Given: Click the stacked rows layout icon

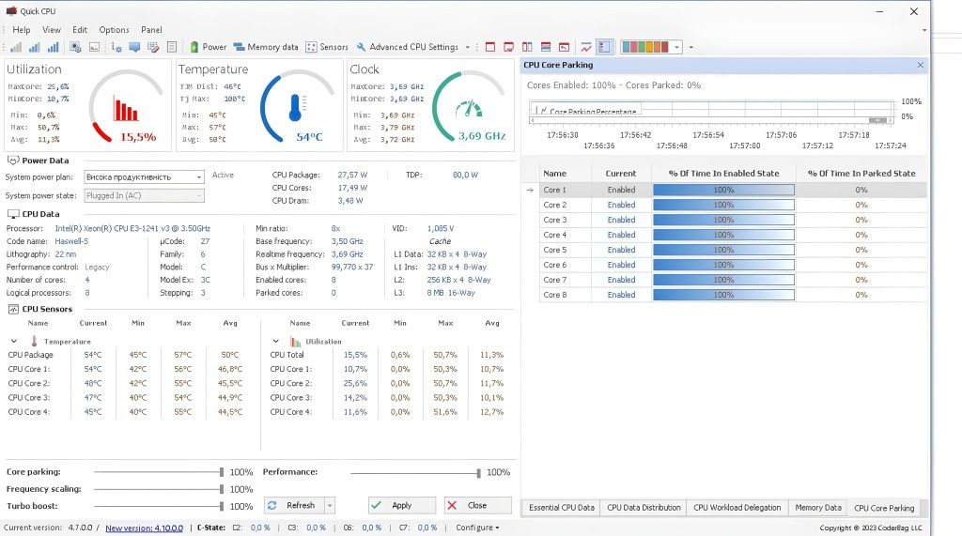Looking at the screenshot, I should coord(546,47).
